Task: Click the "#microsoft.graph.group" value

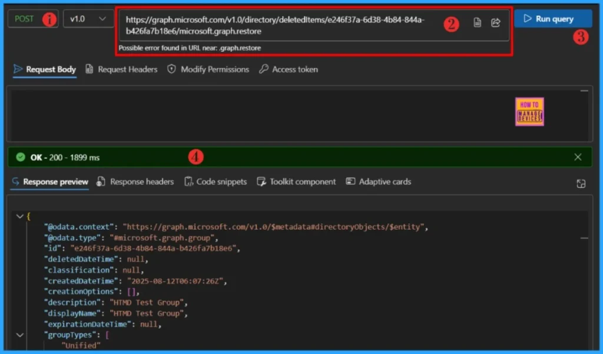Action: [x=162, y=238]
